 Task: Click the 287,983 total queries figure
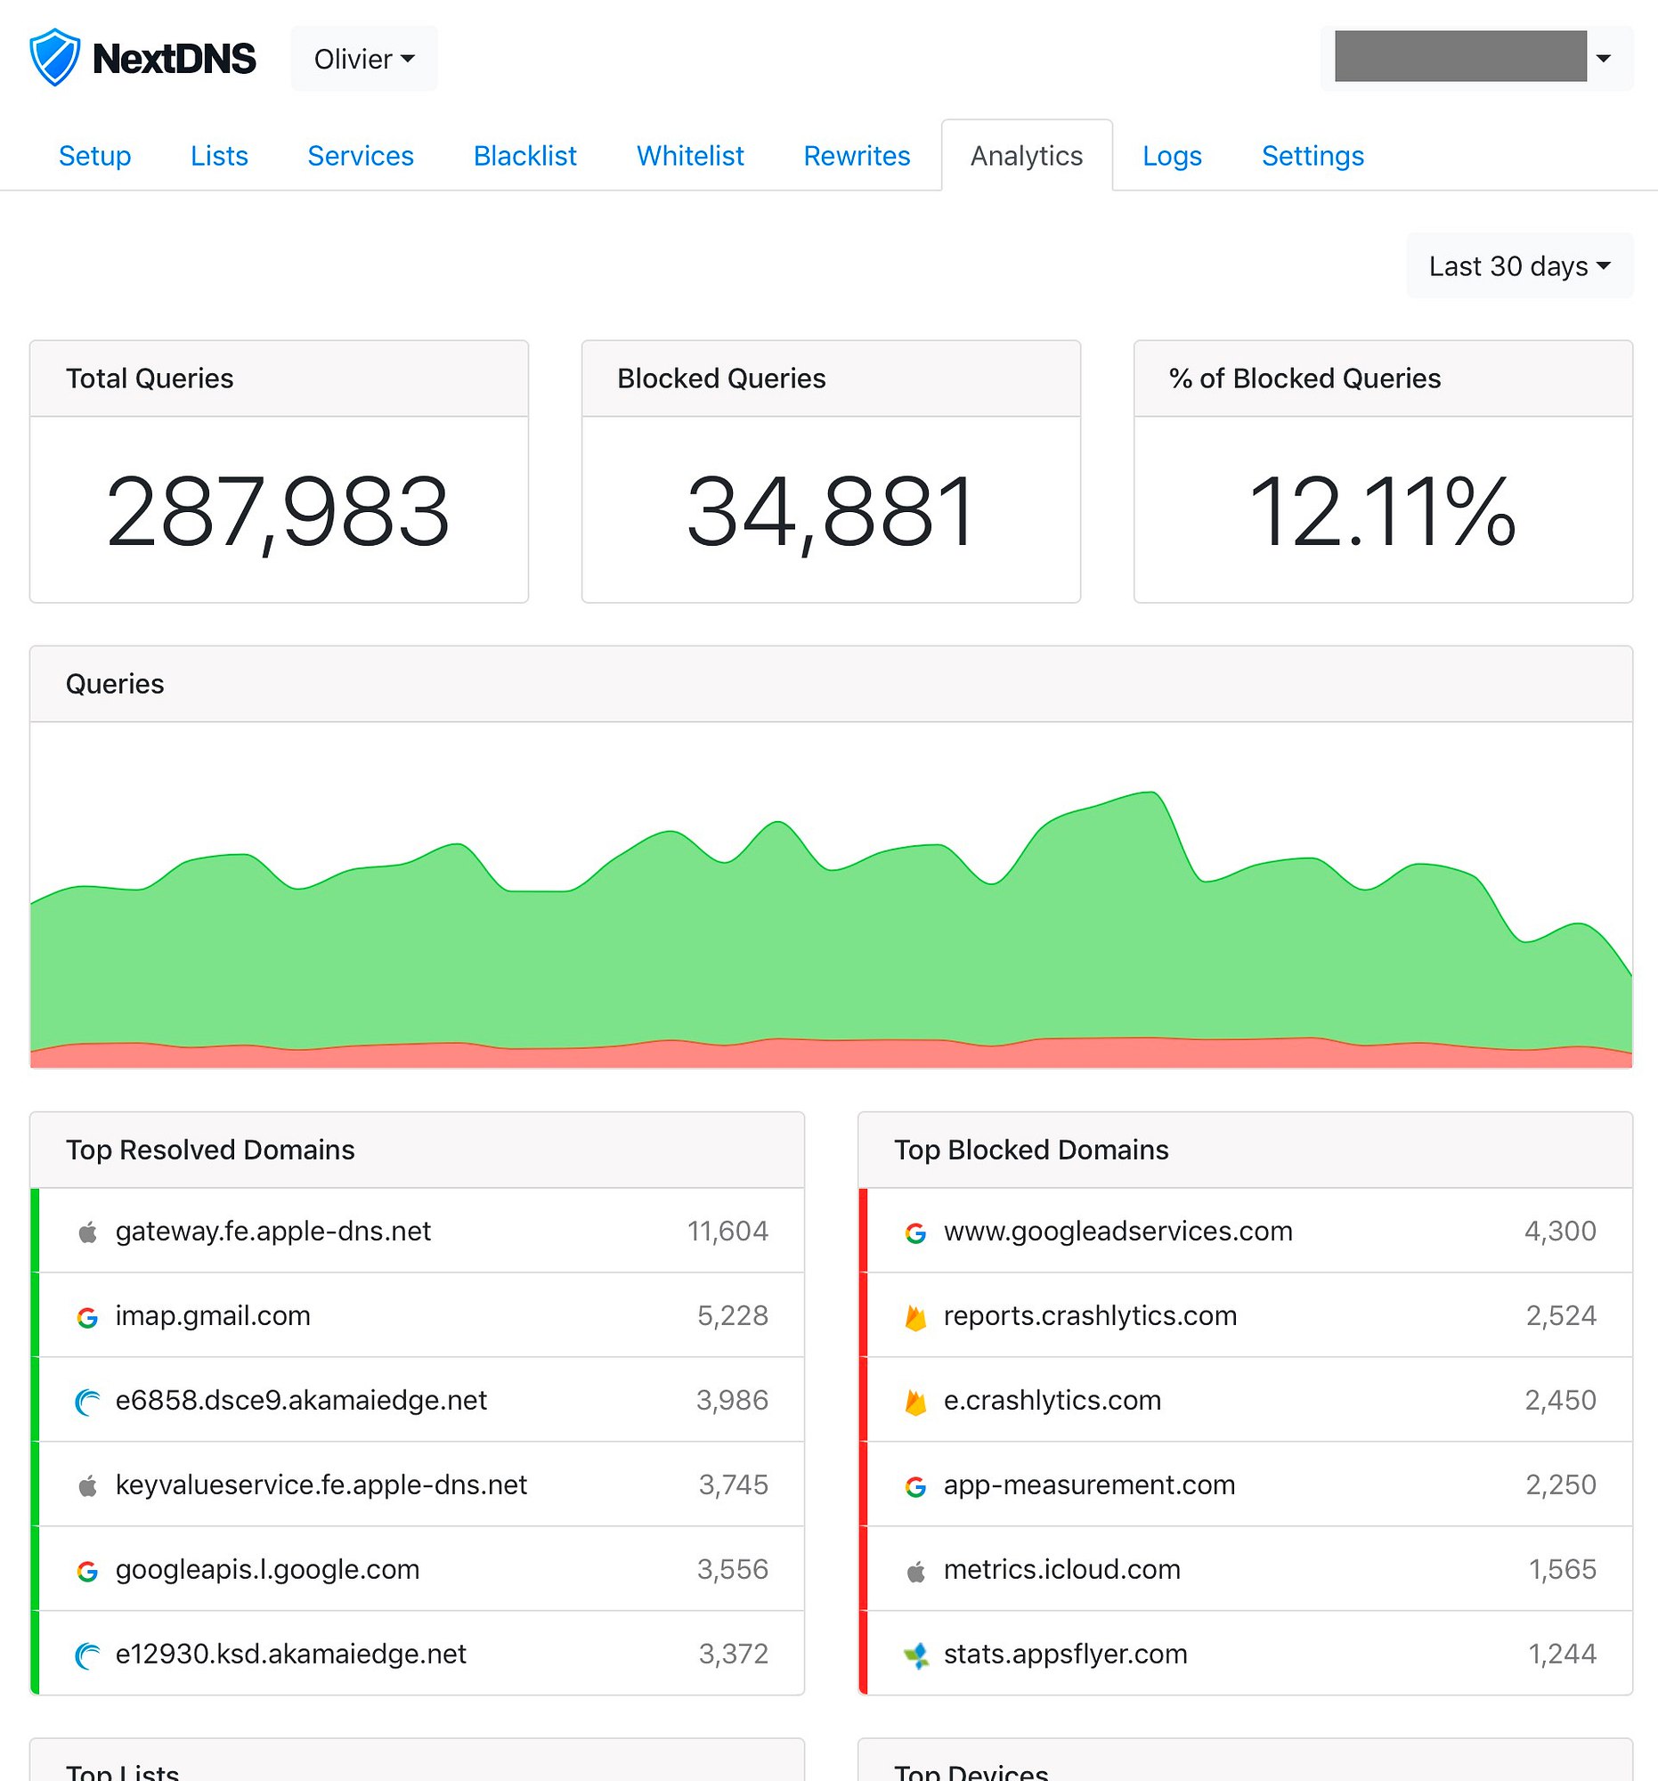tap(278, 511)
